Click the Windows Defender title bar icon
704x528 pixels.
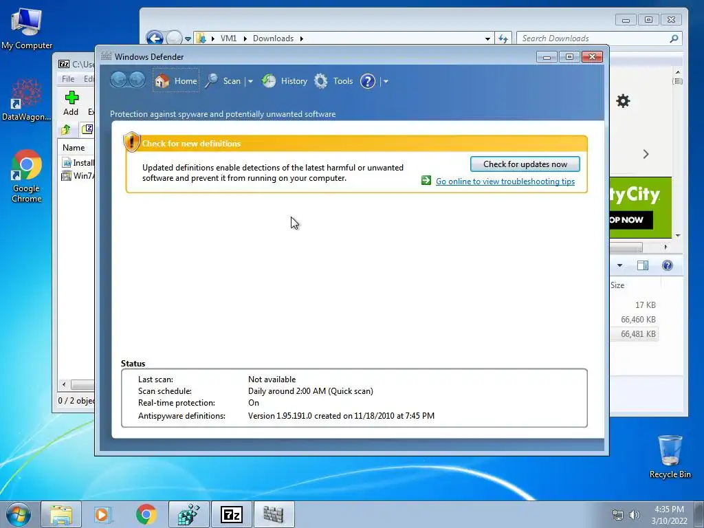tap(106, 56)
